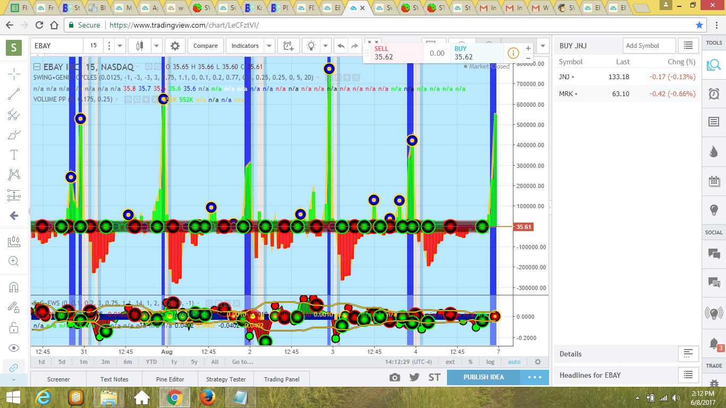The width and height of the screenshot is (726, 408).
Task: Open the Indicators favorites dropdown arrow
Action: click(269, 46)
